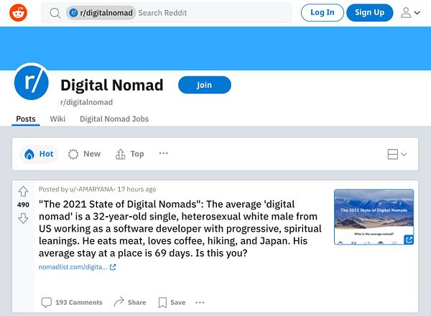Open the nomadlist.com external link
The height and width of the screenshot is (316, 431).
[x=78, y=267]
